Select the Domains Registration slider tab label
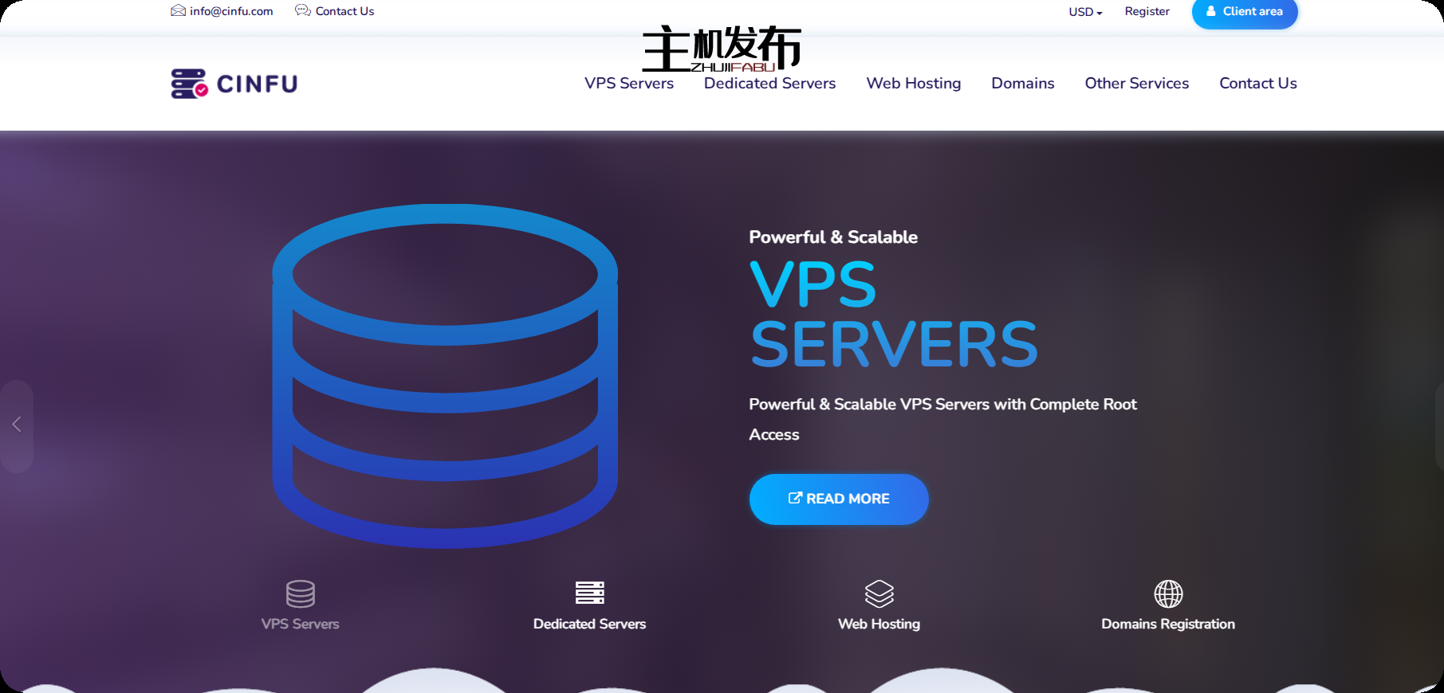Screen dimensions: 1444x693 click(1168, 624)
